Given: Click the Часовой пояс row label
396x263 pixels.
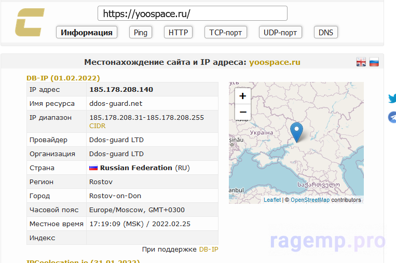Looking at the screenshot, I should [x=54, y=210].
